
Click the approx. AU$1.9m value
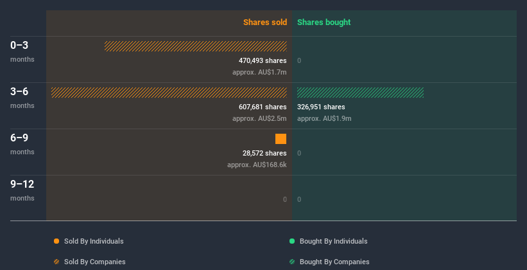(x=324, y=118)
